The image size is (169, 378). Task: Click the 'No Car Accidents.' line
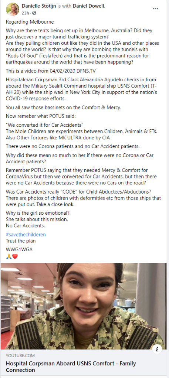click(x=26, y=226)
